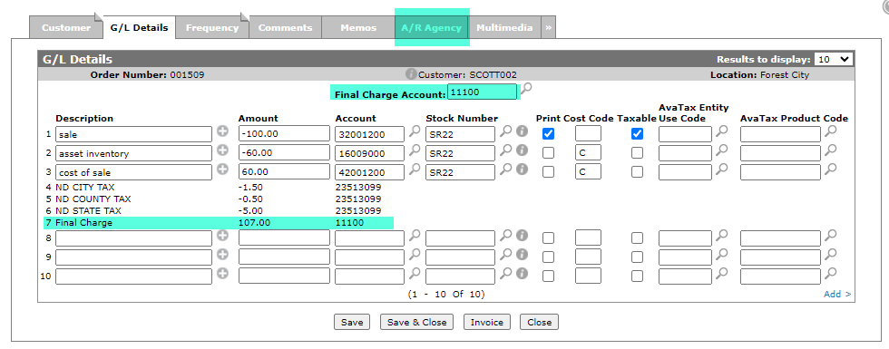Screen dimensions: 889x349
Task: Open Frequency tab
Action: [212, 27]
